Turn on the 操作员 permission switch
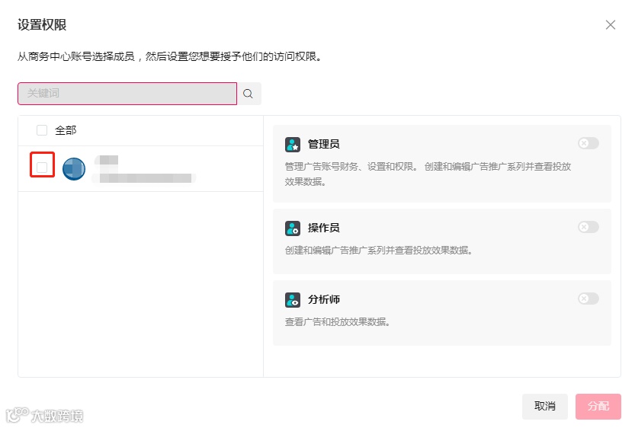 point(588,227)
